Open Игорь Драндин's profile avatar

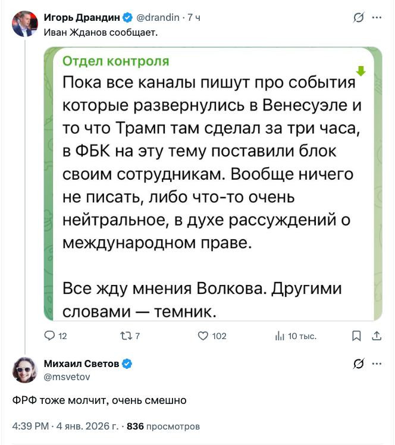[24, 24]
